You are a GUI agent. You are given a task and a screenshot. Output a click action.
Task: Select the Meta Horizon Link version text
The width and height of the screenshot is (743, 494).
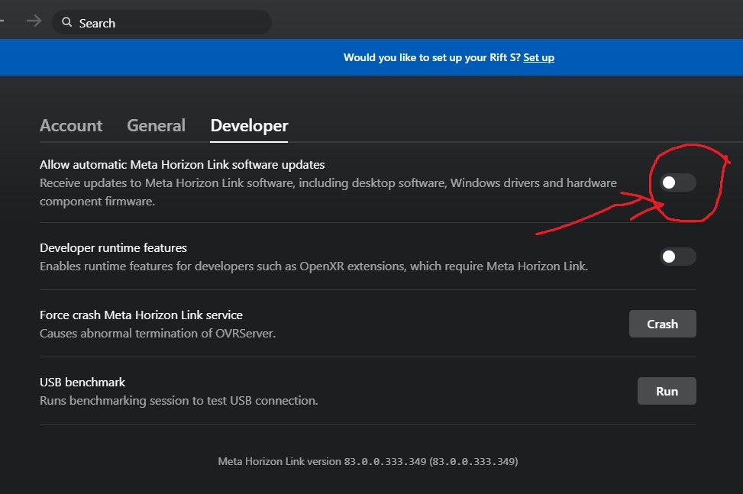[367, 461]
